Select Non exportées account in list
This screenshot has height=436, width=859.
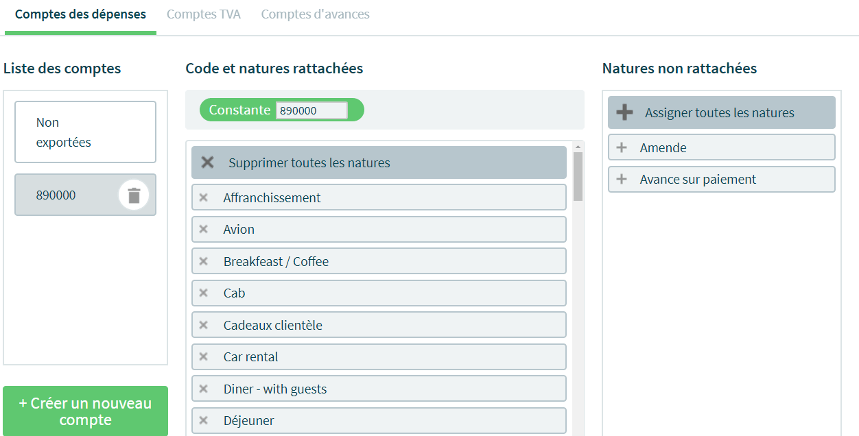pyautogui.click(x=85, y=132)
